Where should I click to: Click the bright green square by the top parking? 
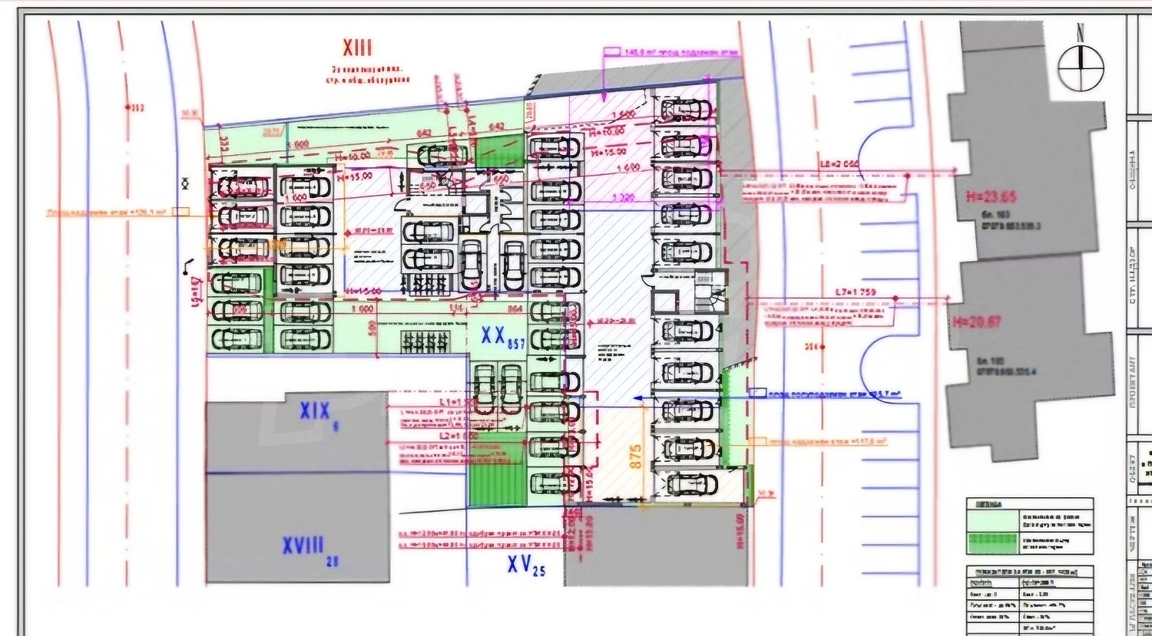click(499, 150)
